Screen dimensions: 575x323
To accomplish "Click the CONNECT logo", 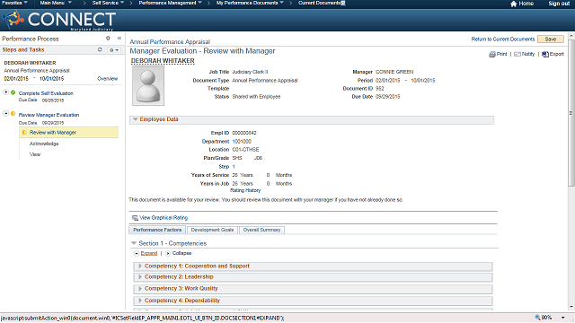I will point(58,20).
